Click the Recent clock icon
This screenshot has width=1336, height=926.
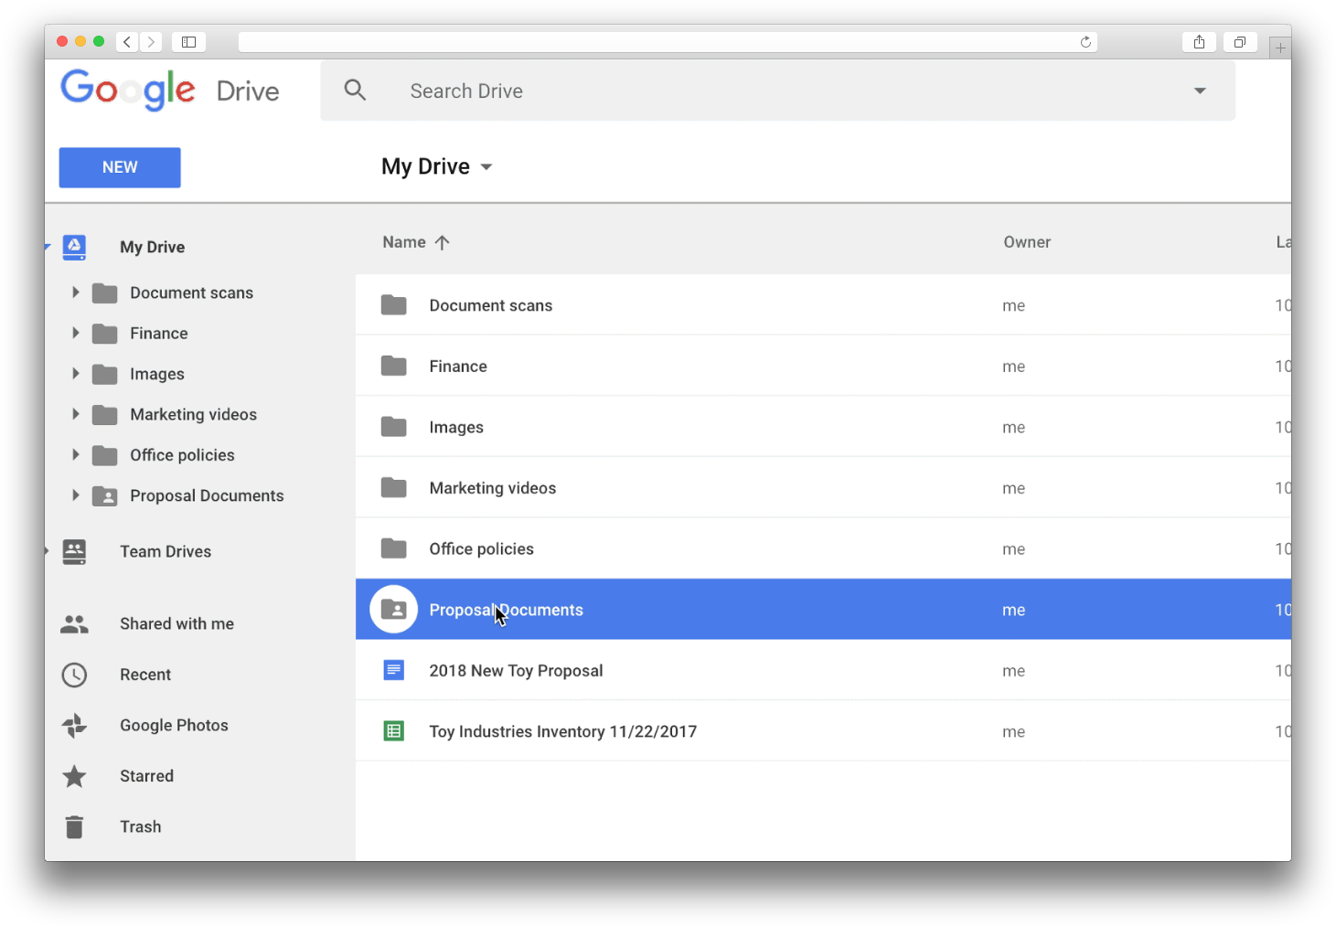click(74, 675)
